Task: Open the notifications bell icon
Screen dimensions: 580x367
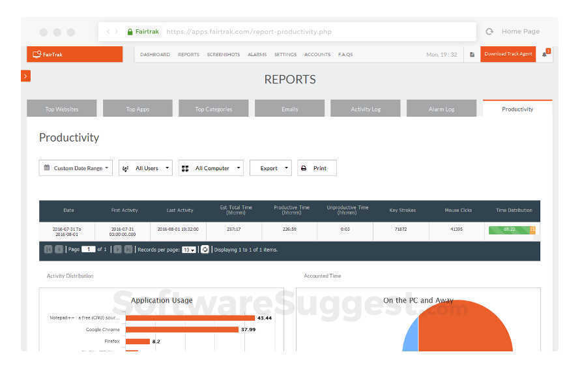Action: (545, 54)
